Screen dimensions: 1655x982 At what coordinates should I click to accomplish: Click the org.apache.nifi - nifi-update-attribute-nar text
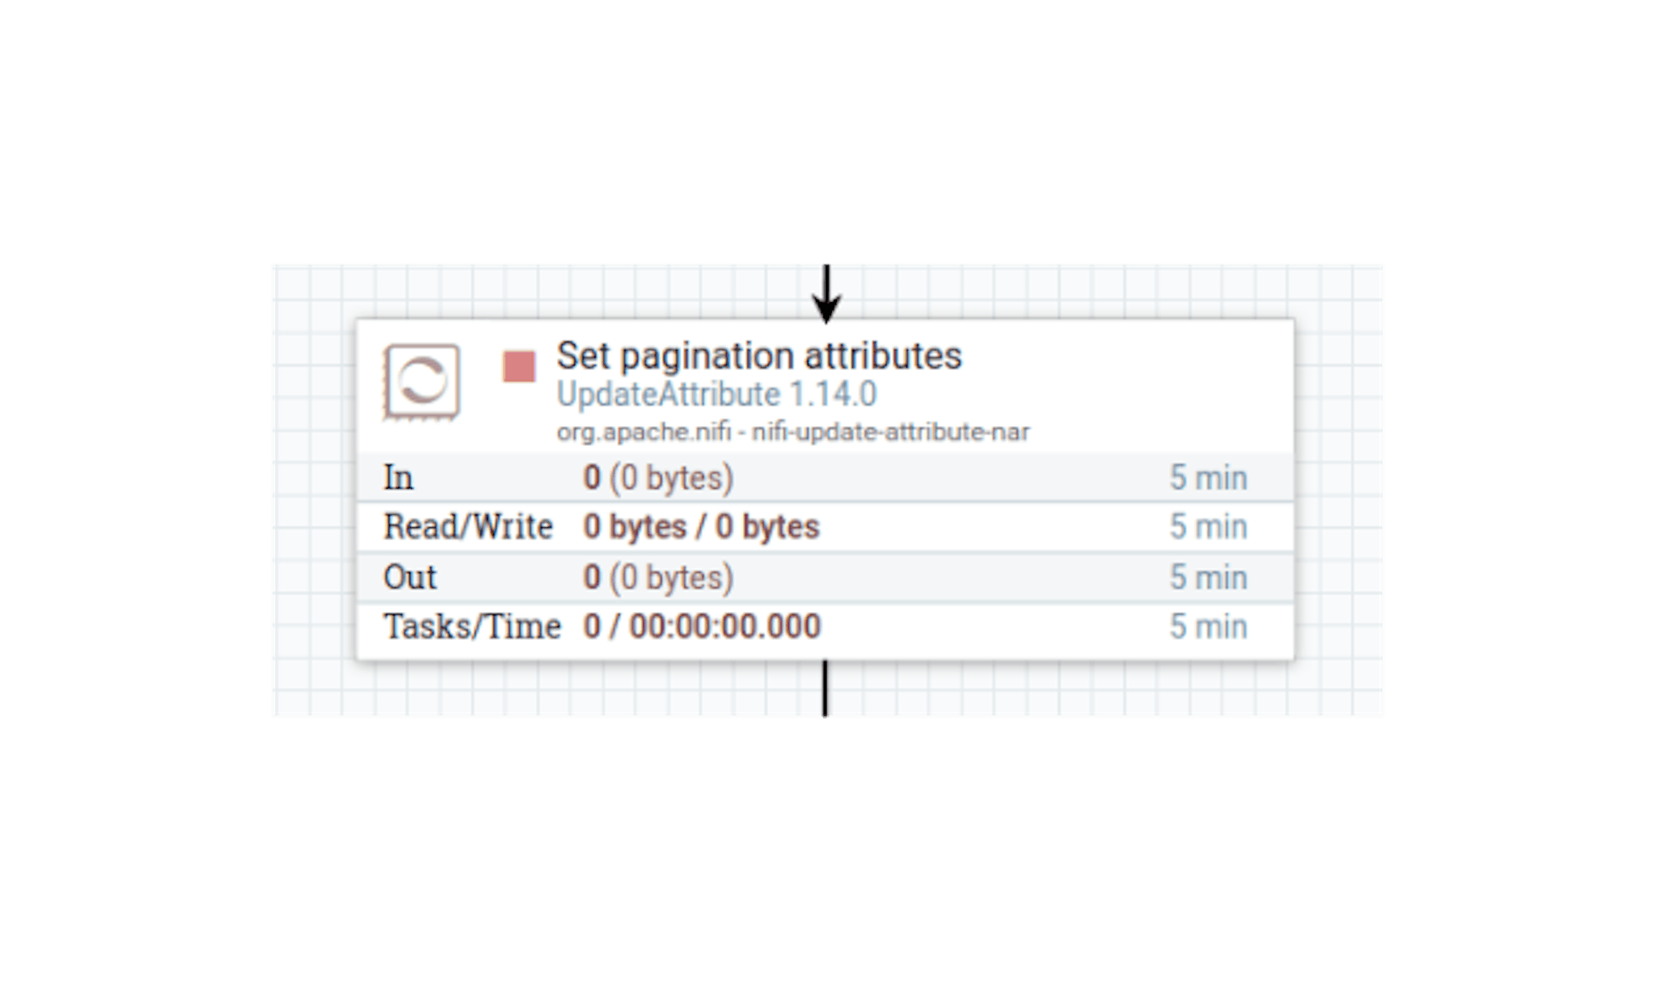[x=793, y=429]
